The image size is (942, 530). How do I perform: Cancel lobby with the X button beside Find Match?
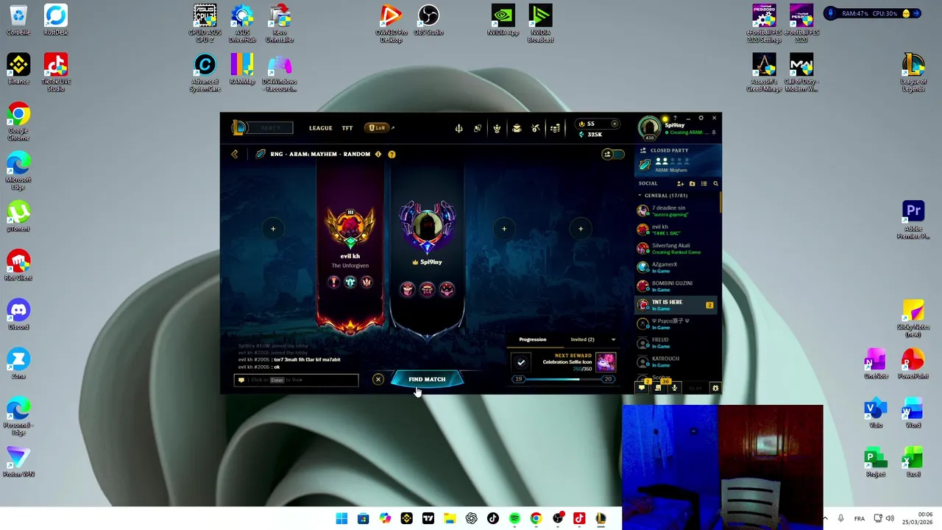pos(378,379)
